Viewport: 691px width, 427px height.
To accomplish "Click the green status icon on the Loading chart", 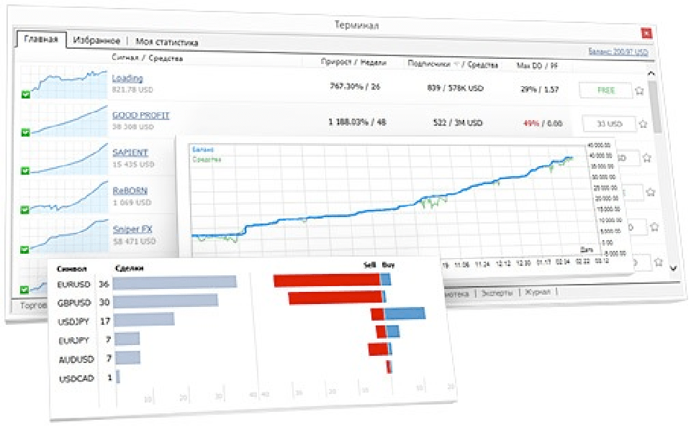I will pos(26,93).
